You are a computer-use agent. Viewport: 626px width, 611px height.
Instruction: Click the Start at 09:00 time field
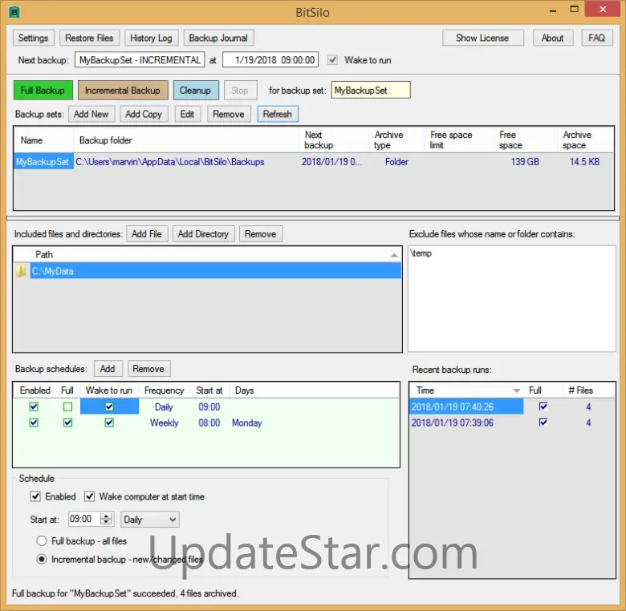tap(84, 519)
